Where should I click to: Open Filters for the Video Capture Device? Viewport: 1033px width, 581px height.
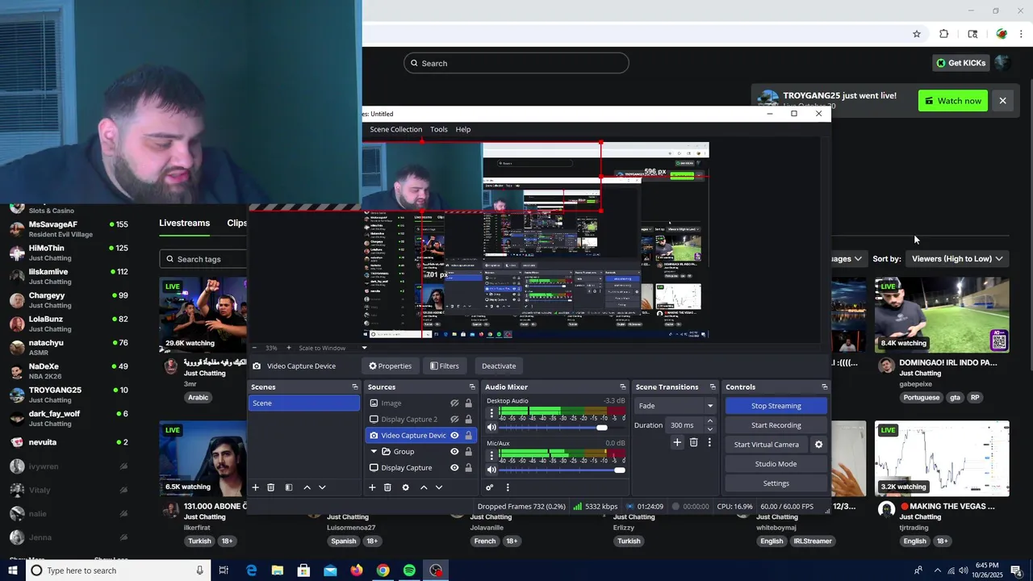(445, 366)
